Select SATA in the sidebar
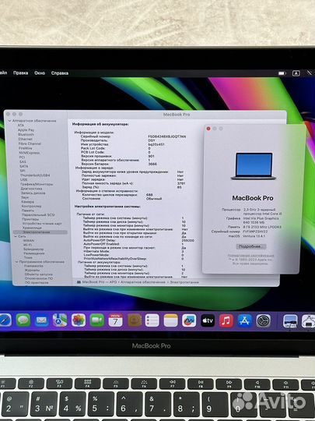 (23, 166)
